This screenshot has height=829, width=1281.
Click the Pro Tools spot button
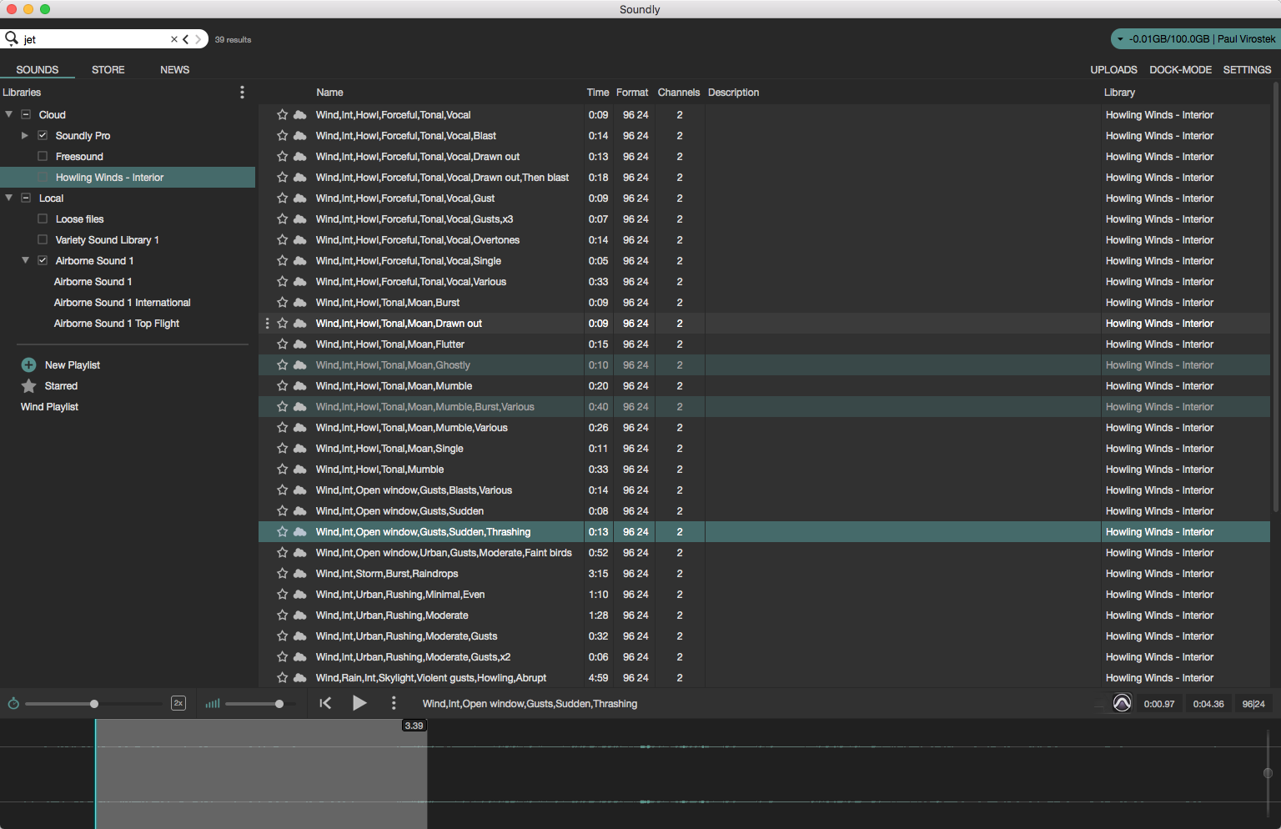[1122, 703]
